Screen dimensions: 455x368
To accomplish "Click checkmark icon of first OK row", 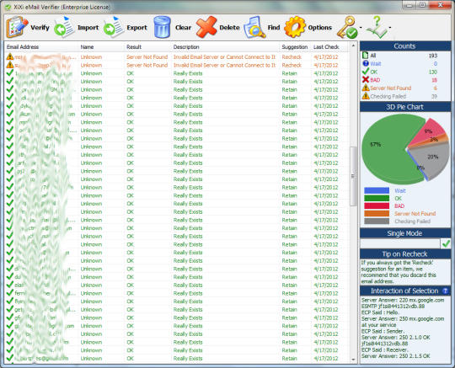I will (x=10, y=72).
